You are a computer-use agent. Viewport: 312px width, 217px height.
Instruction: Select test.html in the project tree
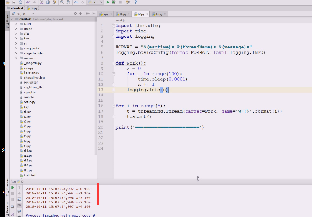[28, 175]
